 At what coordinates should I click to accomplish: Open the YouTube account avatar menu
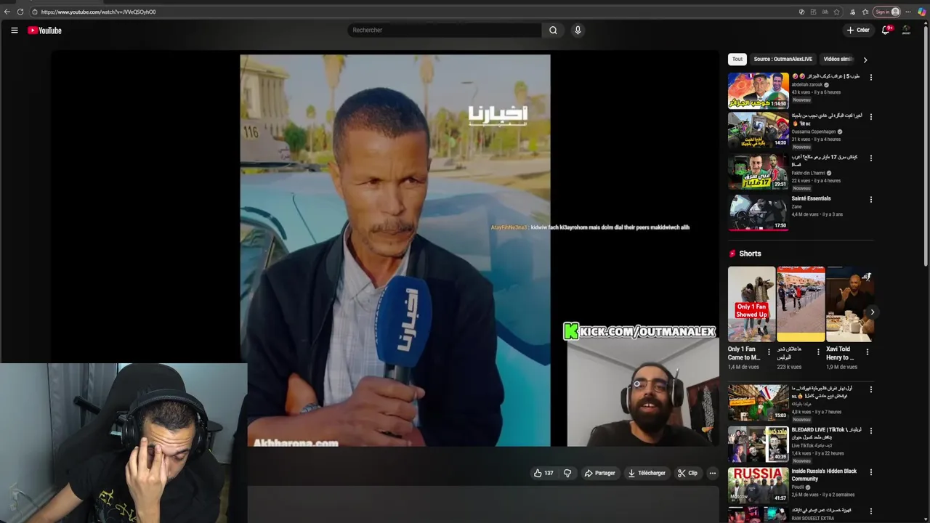(x=906, y=31)
